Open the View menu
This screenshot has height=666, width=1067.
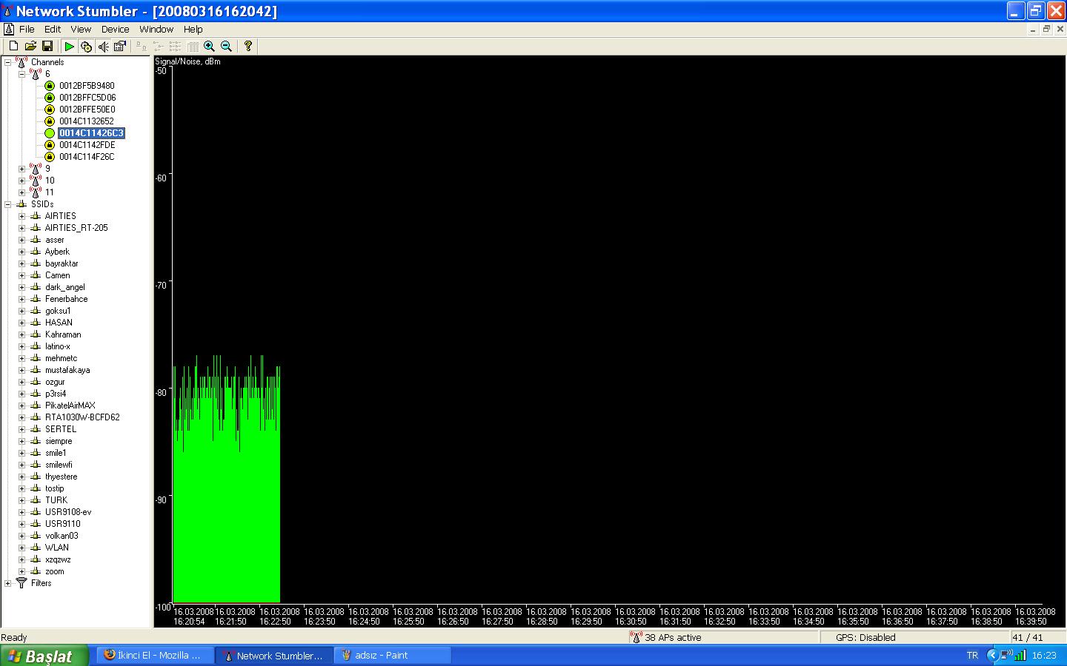(81, 29)
